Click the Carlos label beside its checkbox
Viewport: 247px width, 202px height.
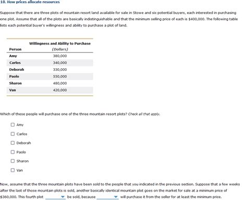(x=22, y=134)
